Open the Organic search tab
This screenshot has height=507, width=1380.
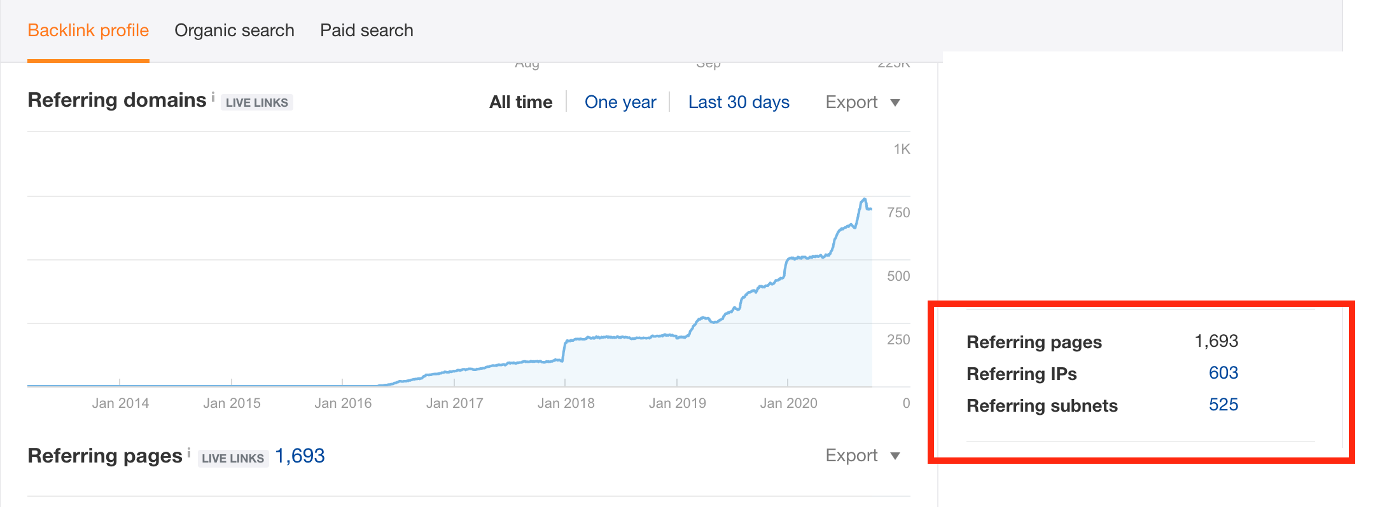(x=234, y=30)
